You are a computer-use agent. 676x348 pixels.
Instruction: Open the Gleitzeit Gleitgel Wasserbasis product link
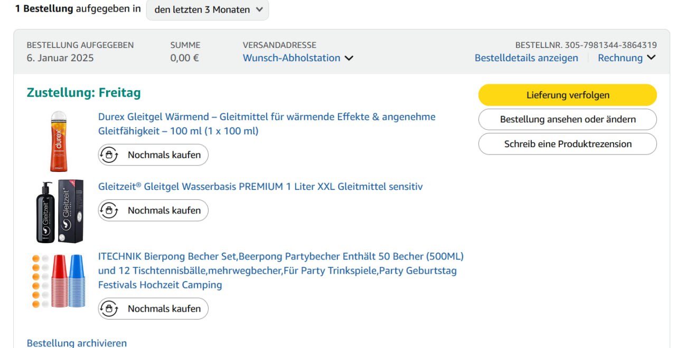260,187
